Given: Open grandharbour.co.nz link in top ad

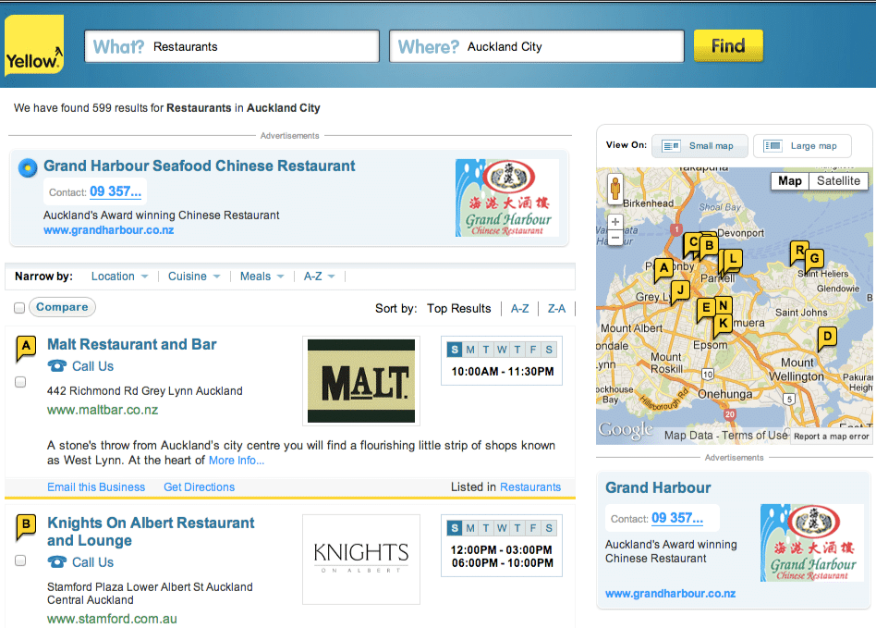Looking at the screenshot, I should pyautogui.click(x=108, y=230).
